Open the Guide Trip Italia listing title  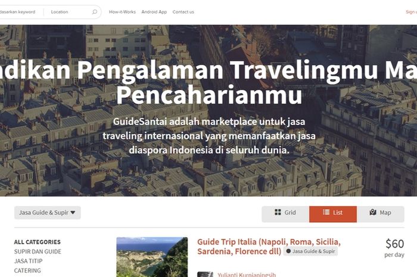click(x=269, y=247)
